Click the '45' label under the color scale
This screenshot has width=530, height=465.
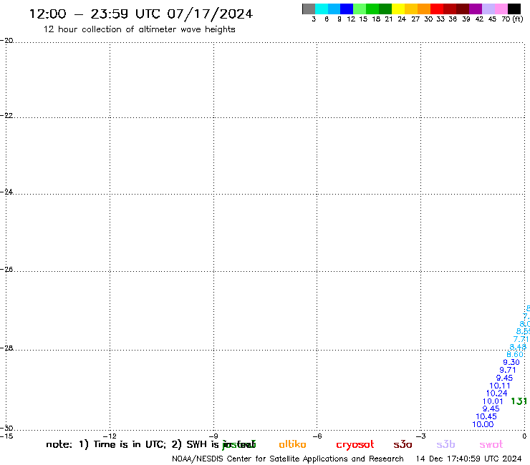click(x=492, y=19)
